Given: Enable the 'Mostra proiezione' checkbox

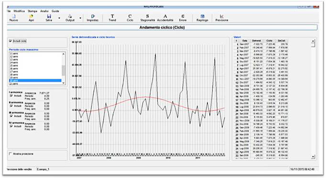Looking at the screenshot, I should pos(11,154).
